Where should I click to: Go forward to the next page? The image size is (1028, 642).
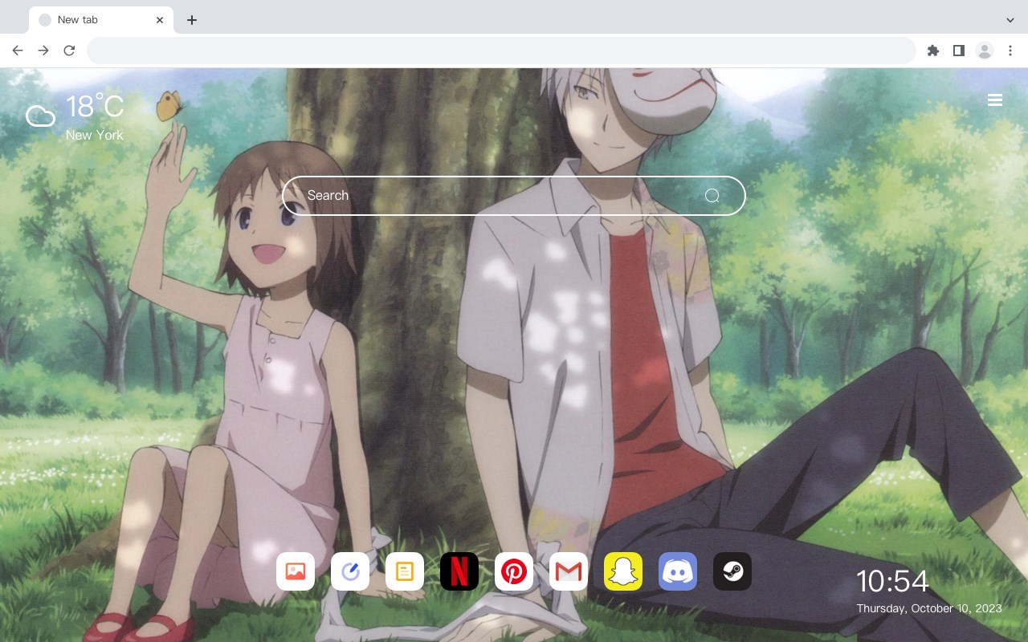(43, 51)
